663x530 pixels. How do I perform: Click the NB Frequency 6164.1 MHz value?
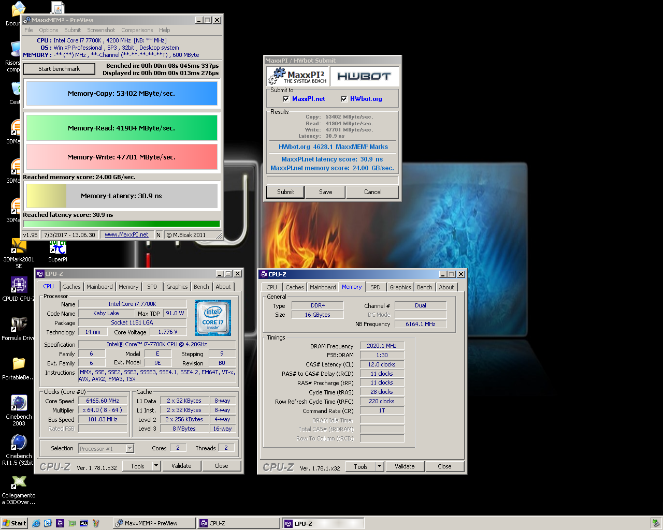pyautogui.click(x=421, y=324)
